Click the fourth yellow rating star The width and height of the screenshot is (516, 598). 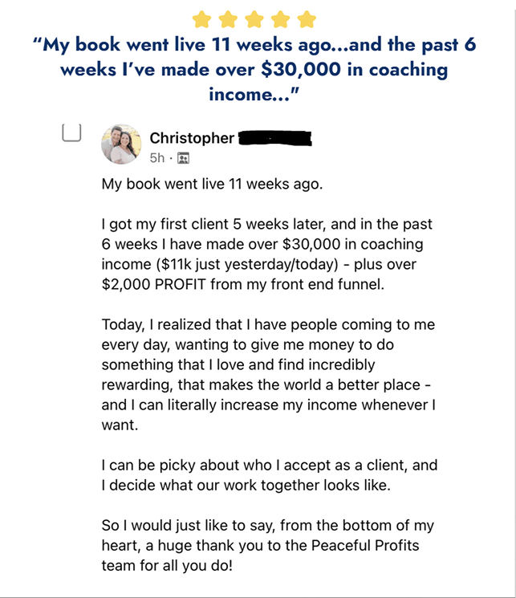(281, 19)
